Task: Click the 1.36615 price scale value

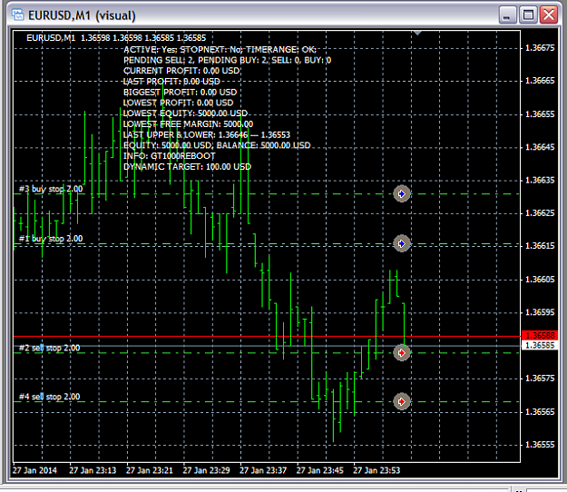Action: pos(540,246)
